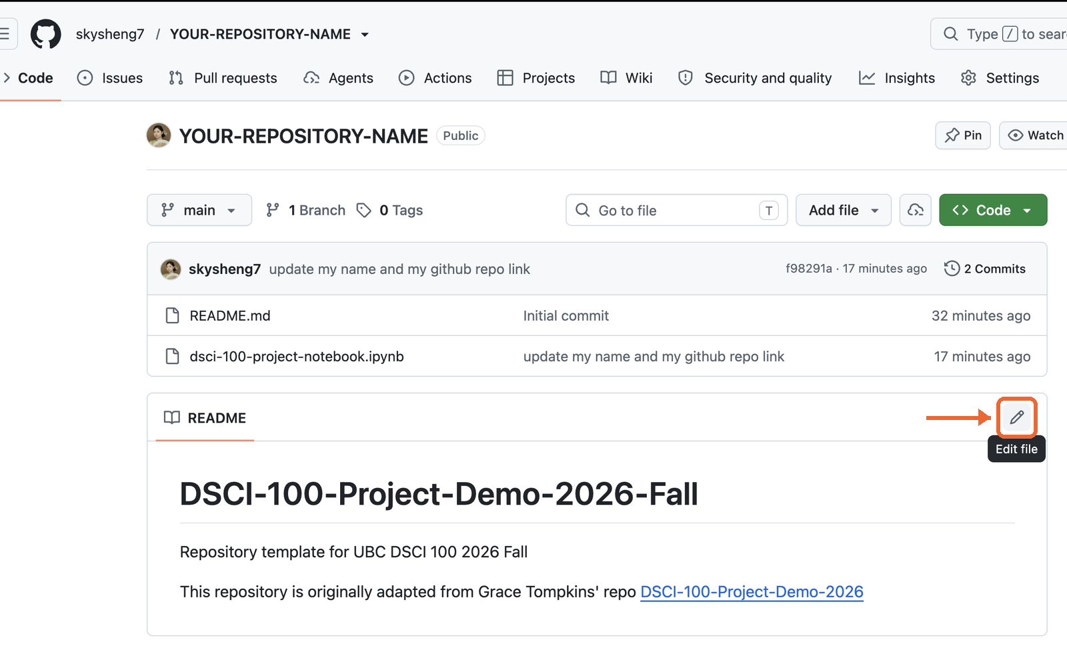
Task: Open the README.md file link
Action: pos(230,315)
